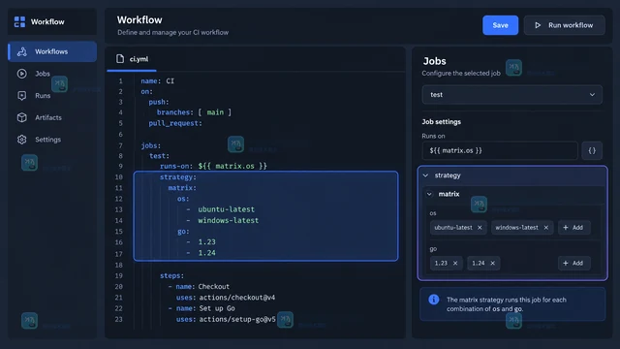
Task: Click code line 'branches: [ main ]'
Action: [194, 112]
